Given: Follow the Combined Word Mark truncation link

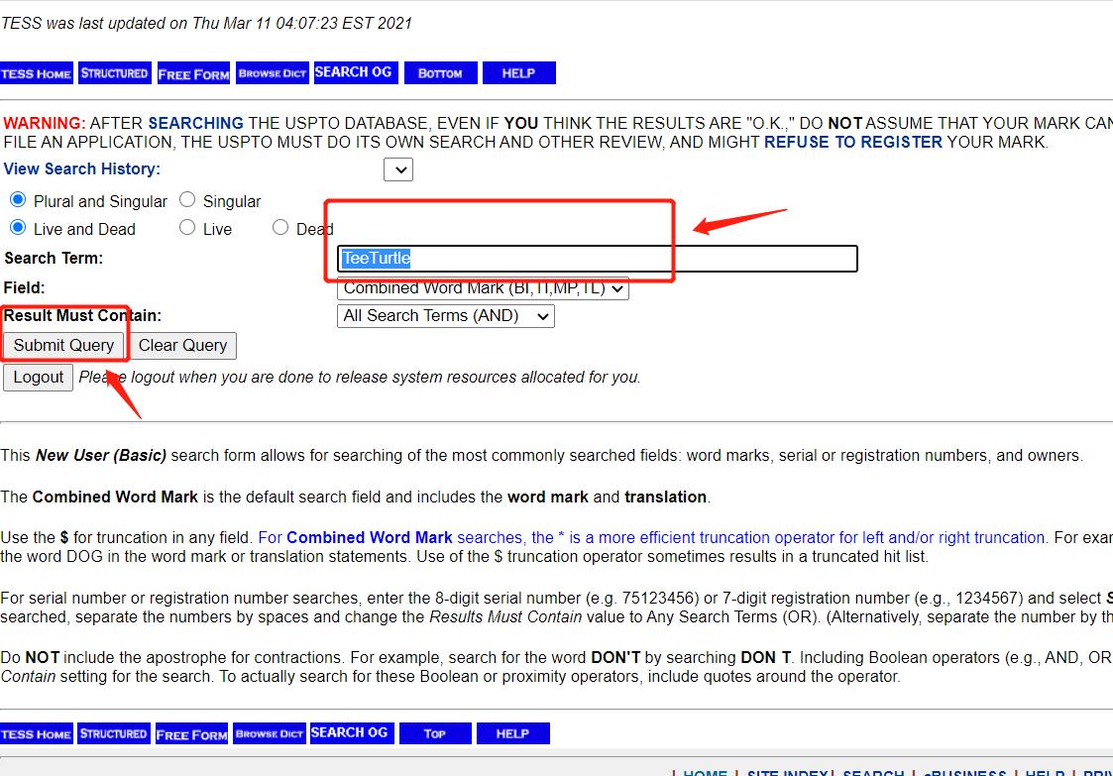Looking at the screenshot, I should (651, 537).
